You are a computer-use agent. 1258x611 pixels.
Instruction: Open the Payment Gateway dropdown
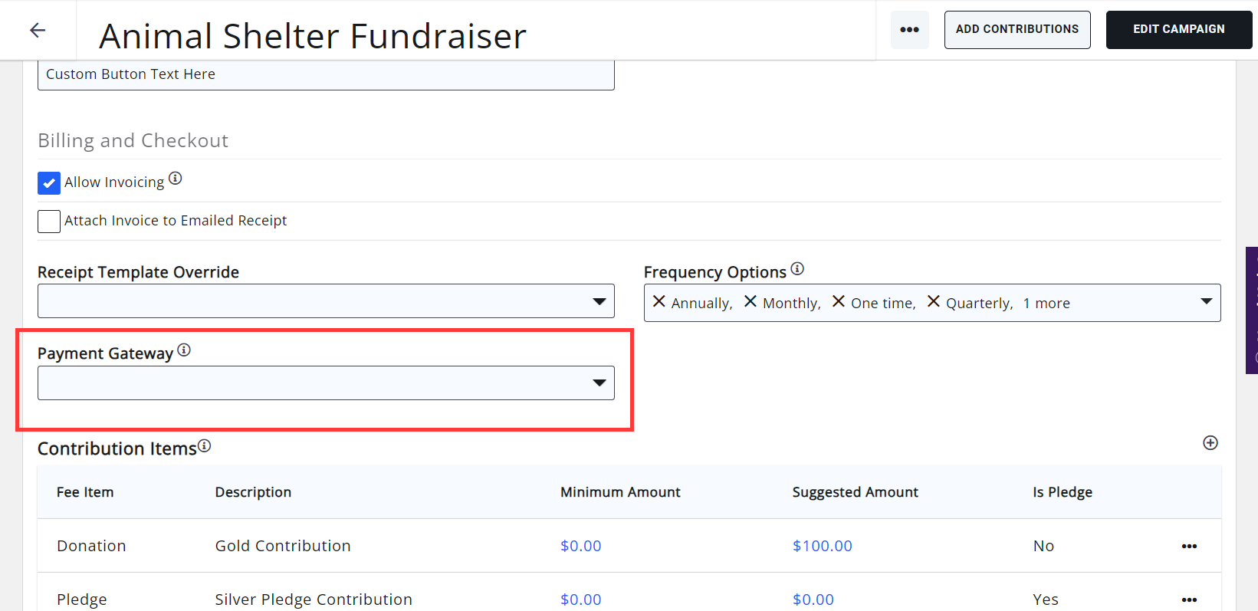point(326,383)
